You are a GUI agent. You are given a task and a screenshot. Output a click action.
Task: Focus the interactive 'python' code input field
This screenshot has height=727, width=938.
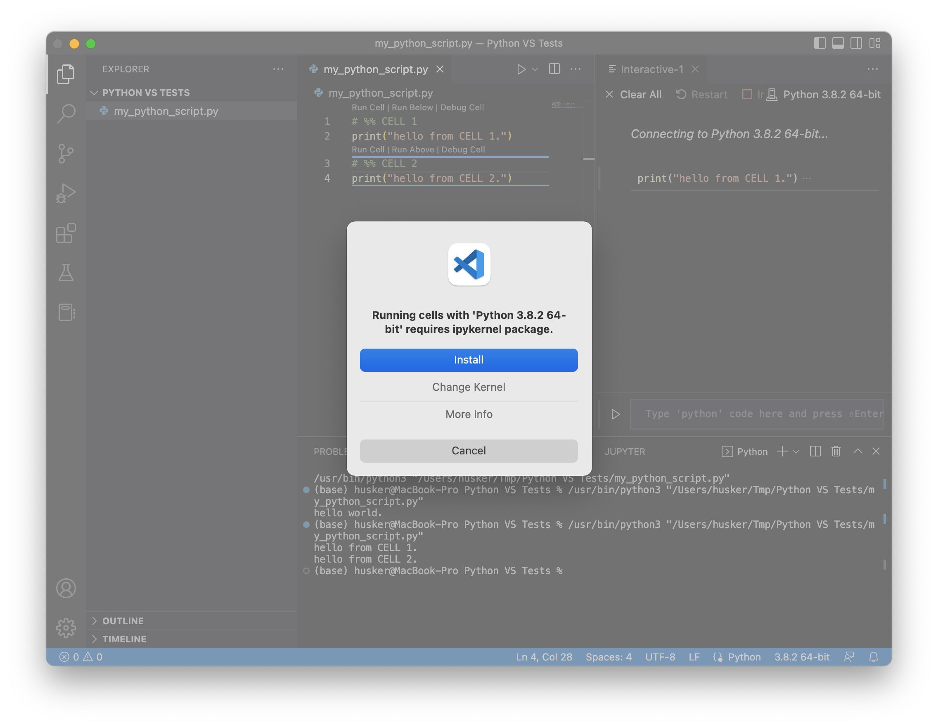click(x=757, y=414)
